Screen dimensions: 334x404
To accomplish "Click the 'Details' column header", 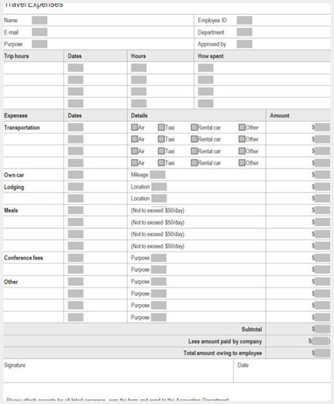I will point(139,116).
